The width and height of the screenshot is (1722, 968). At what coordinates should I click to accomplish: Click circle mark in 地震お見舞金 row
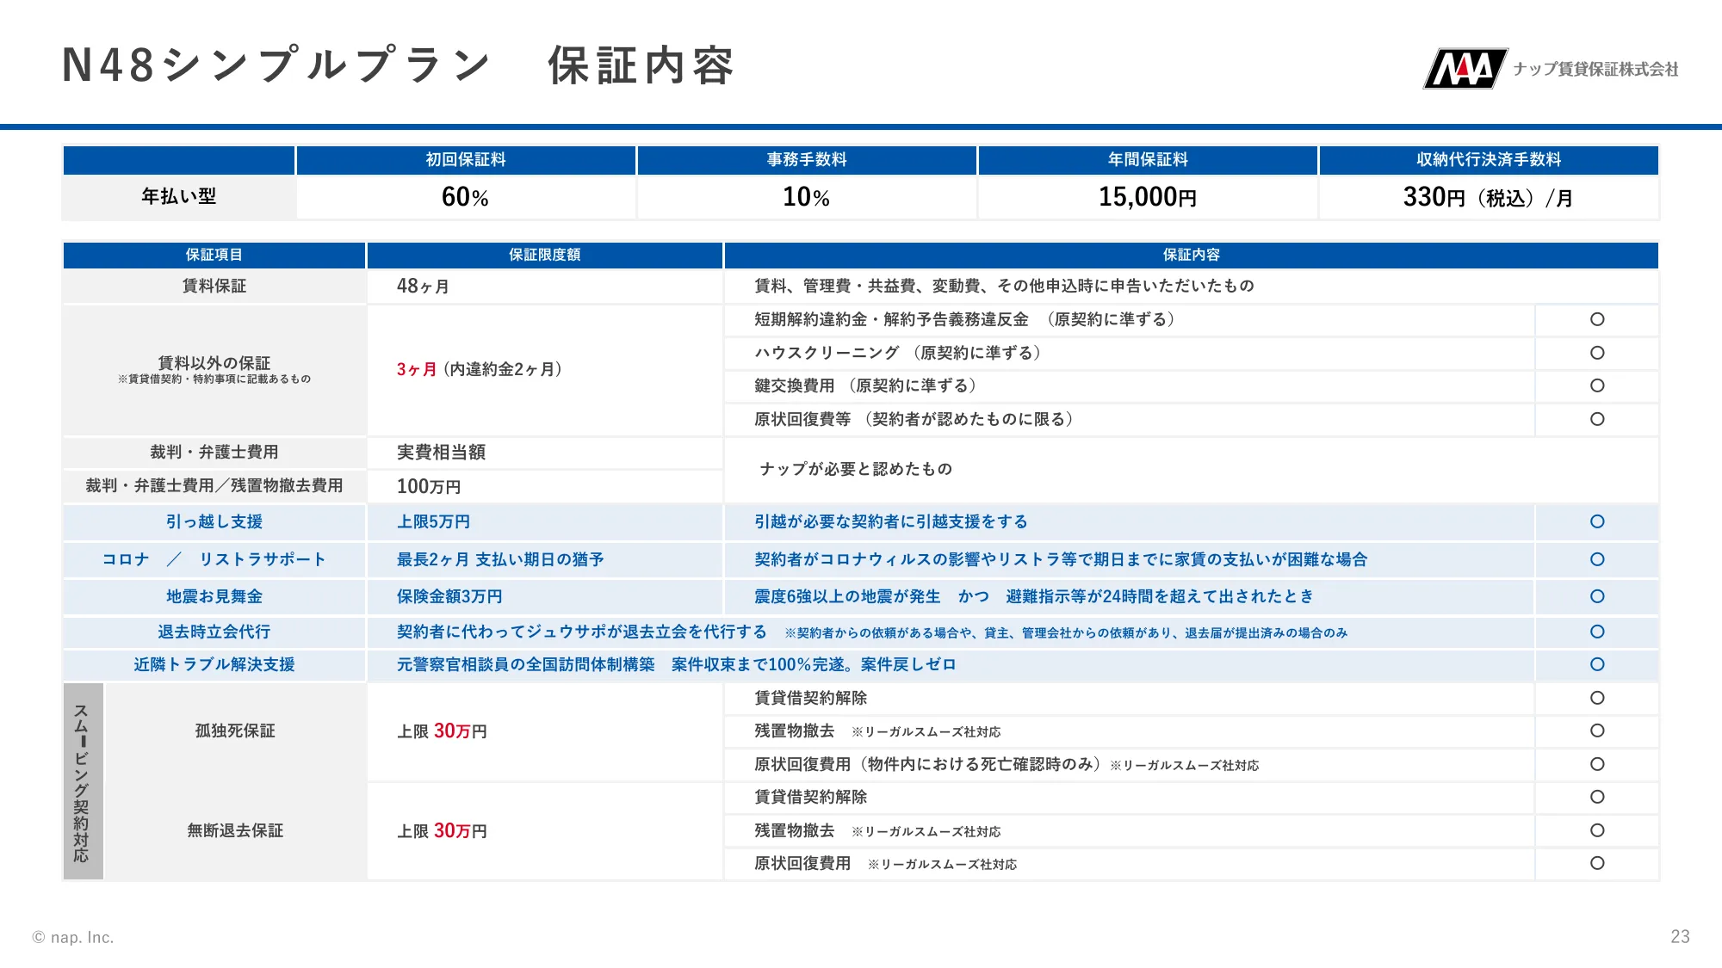(1597, 596)
